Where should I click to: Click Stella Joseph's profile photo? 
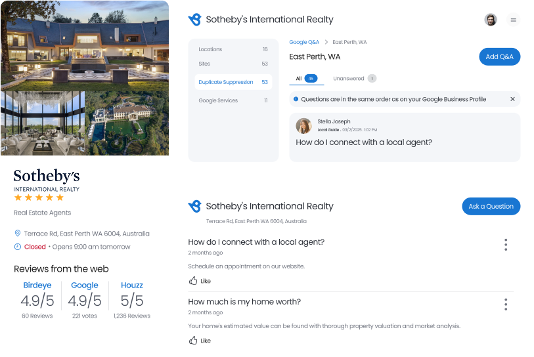(x=303, y=126)
